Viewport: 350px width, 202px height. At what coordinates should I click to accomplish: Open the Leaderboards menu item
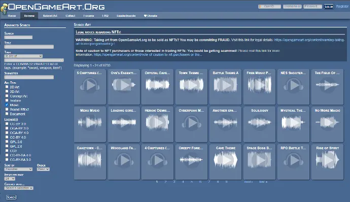(126, 16)
